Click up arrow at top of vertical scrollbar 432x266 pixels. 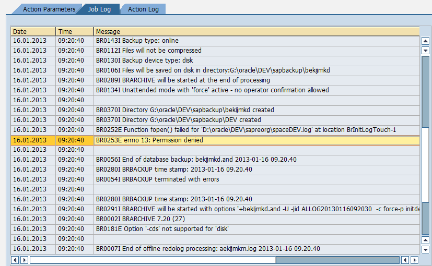pyautogui.click(x=425, y=41)
